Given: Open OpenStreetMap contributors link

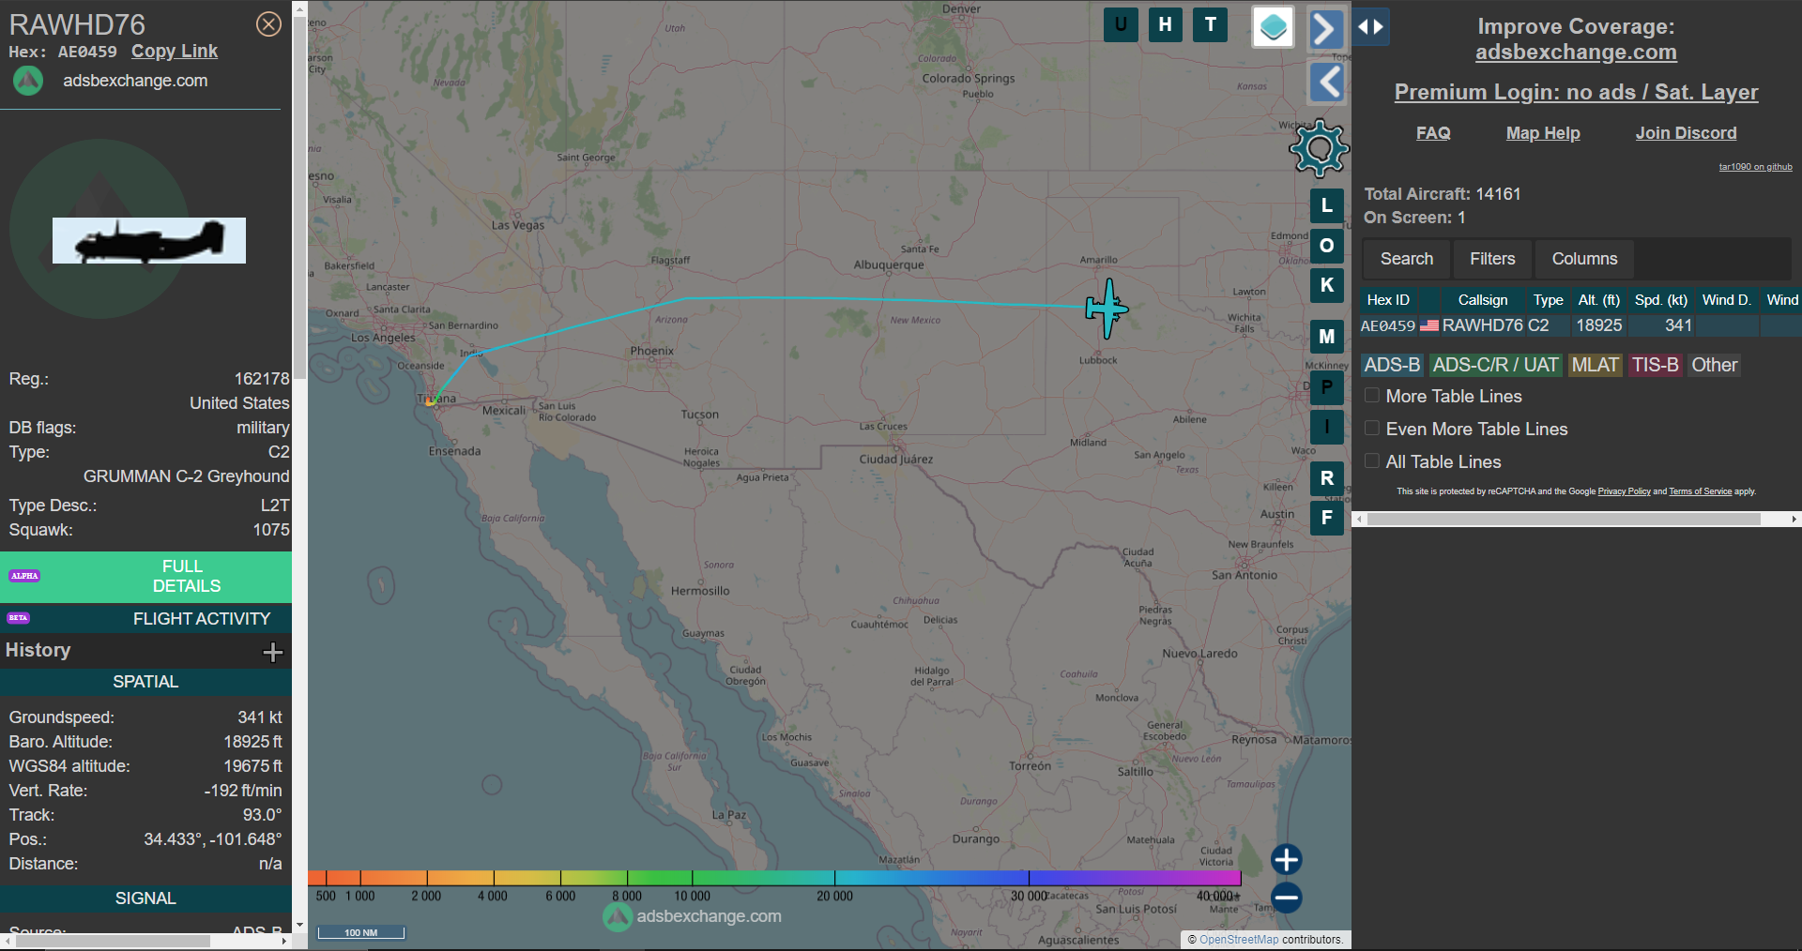Looking at the screenshot, I should 1239,940.
